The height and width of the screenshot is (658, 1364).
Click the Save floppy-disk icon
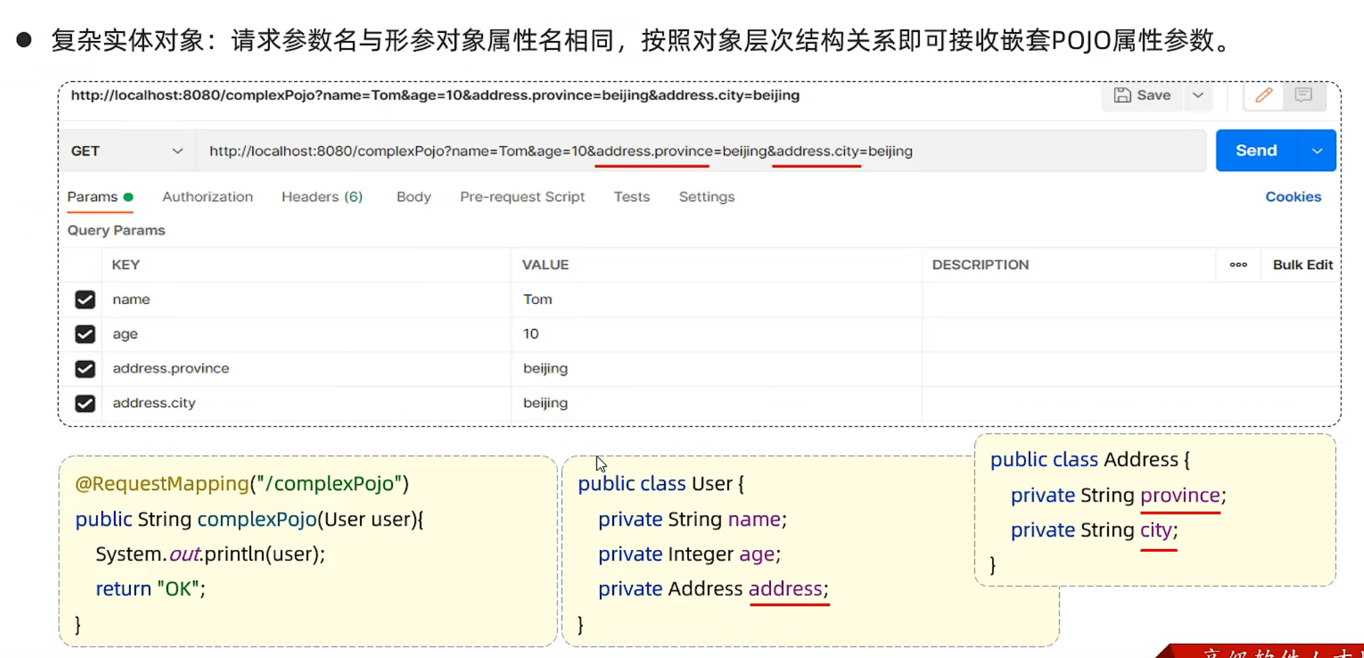point(1122,95)
